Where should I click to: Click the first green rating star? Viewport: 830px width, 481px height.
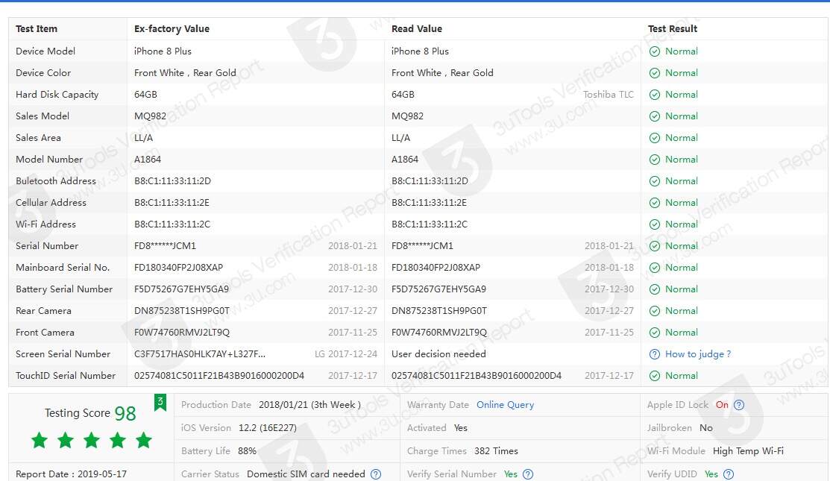coord(40,440)
